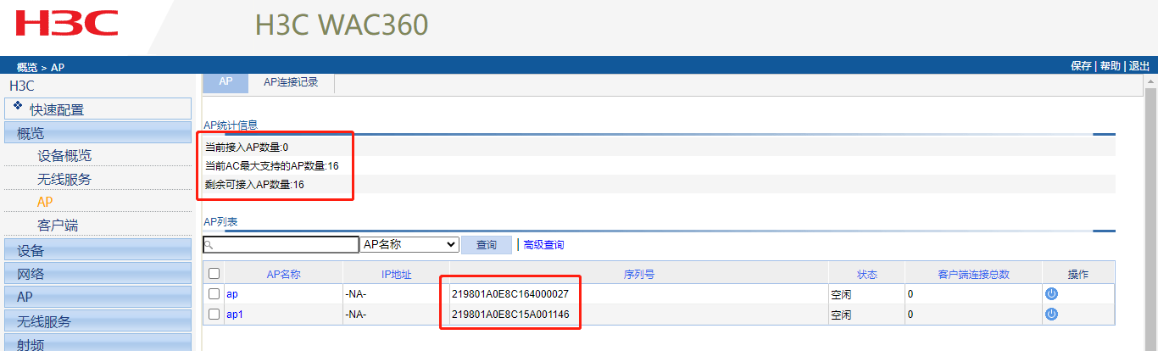Sort by the 序列号 column header
Screen dimensions: 1158x351
638,275
